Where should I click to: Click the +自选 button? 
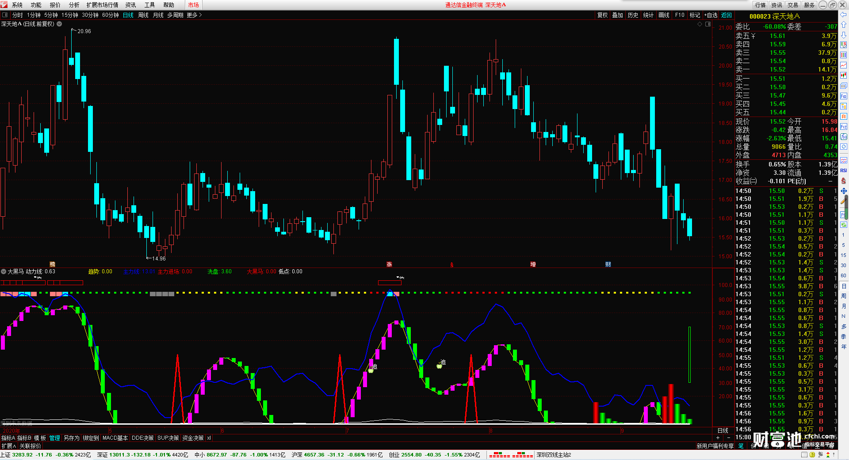point(711,15)
